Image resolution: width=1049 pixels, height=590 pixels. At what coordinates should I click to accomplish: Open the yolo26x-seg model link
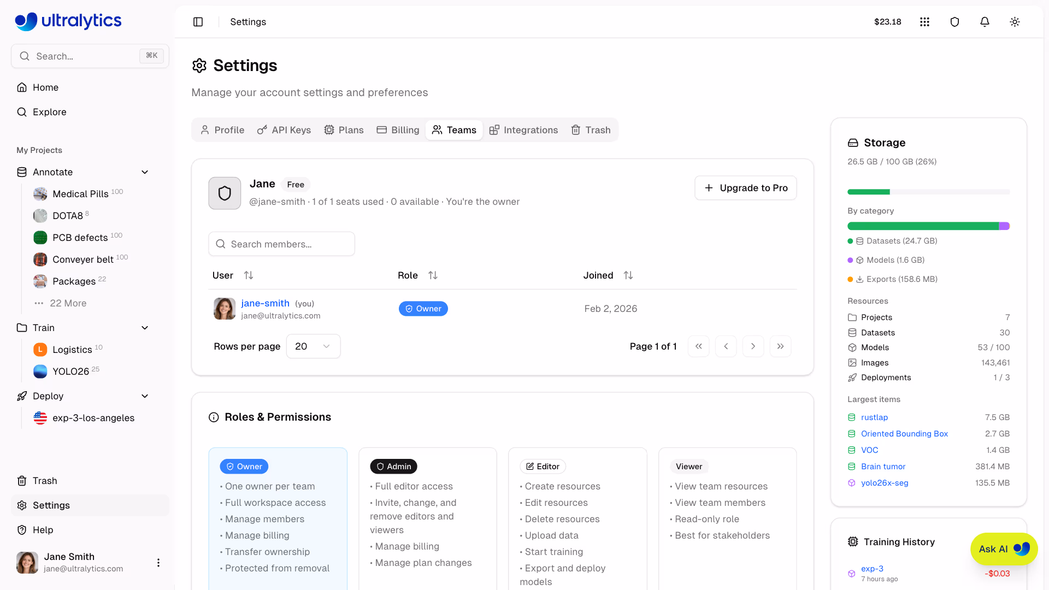885,483
